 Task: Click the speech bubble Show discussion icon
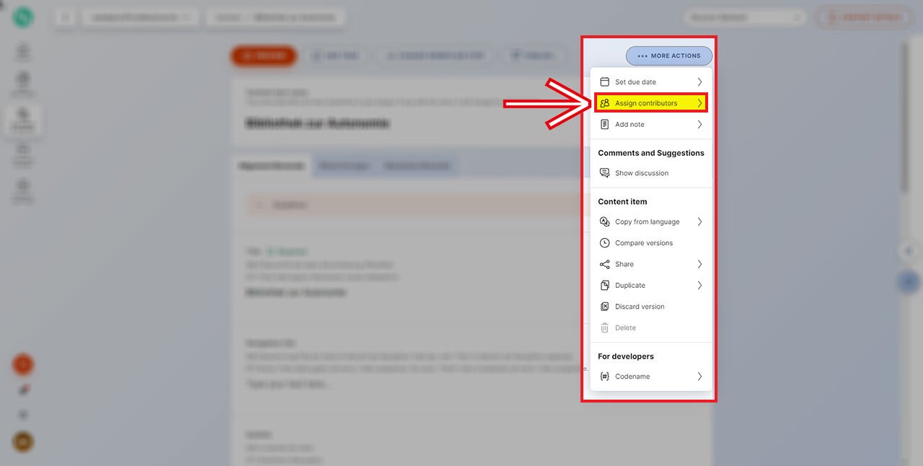pyautogui.click(x=604, y=173)
